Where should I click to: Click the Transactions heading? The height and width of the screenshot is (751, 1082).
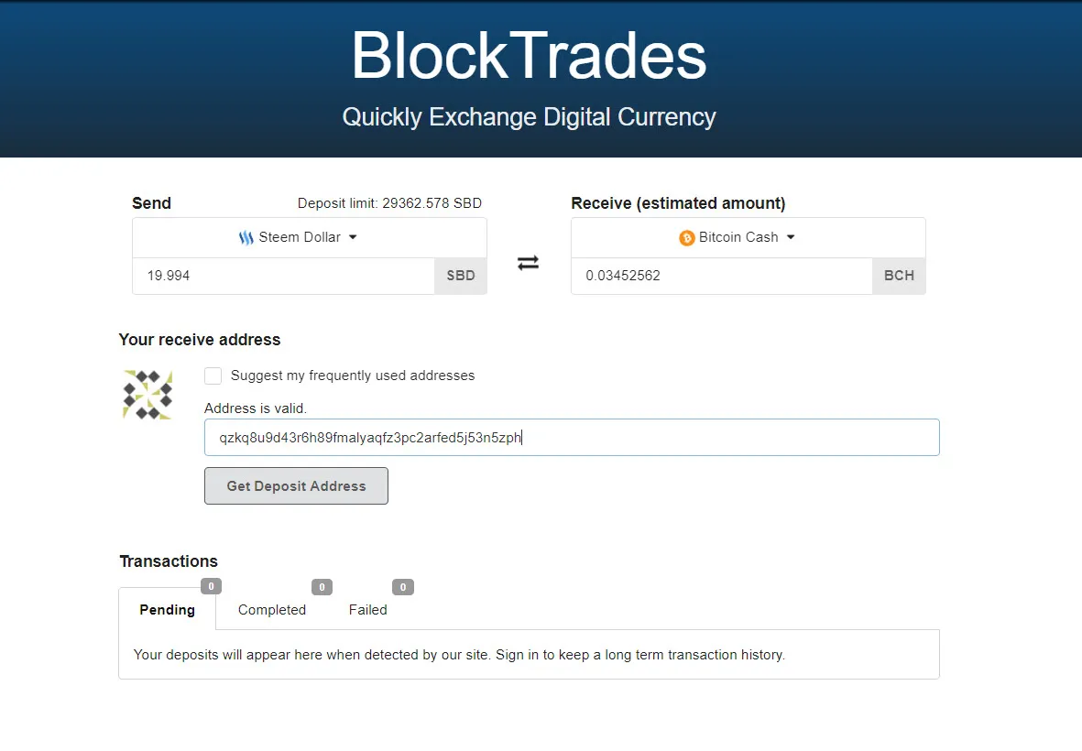pos(169,561)
